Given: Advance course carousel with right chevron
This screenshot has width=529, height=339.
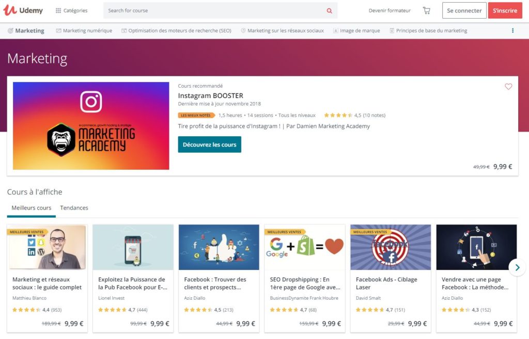Looking at the screenshot, I should point(517,268).
